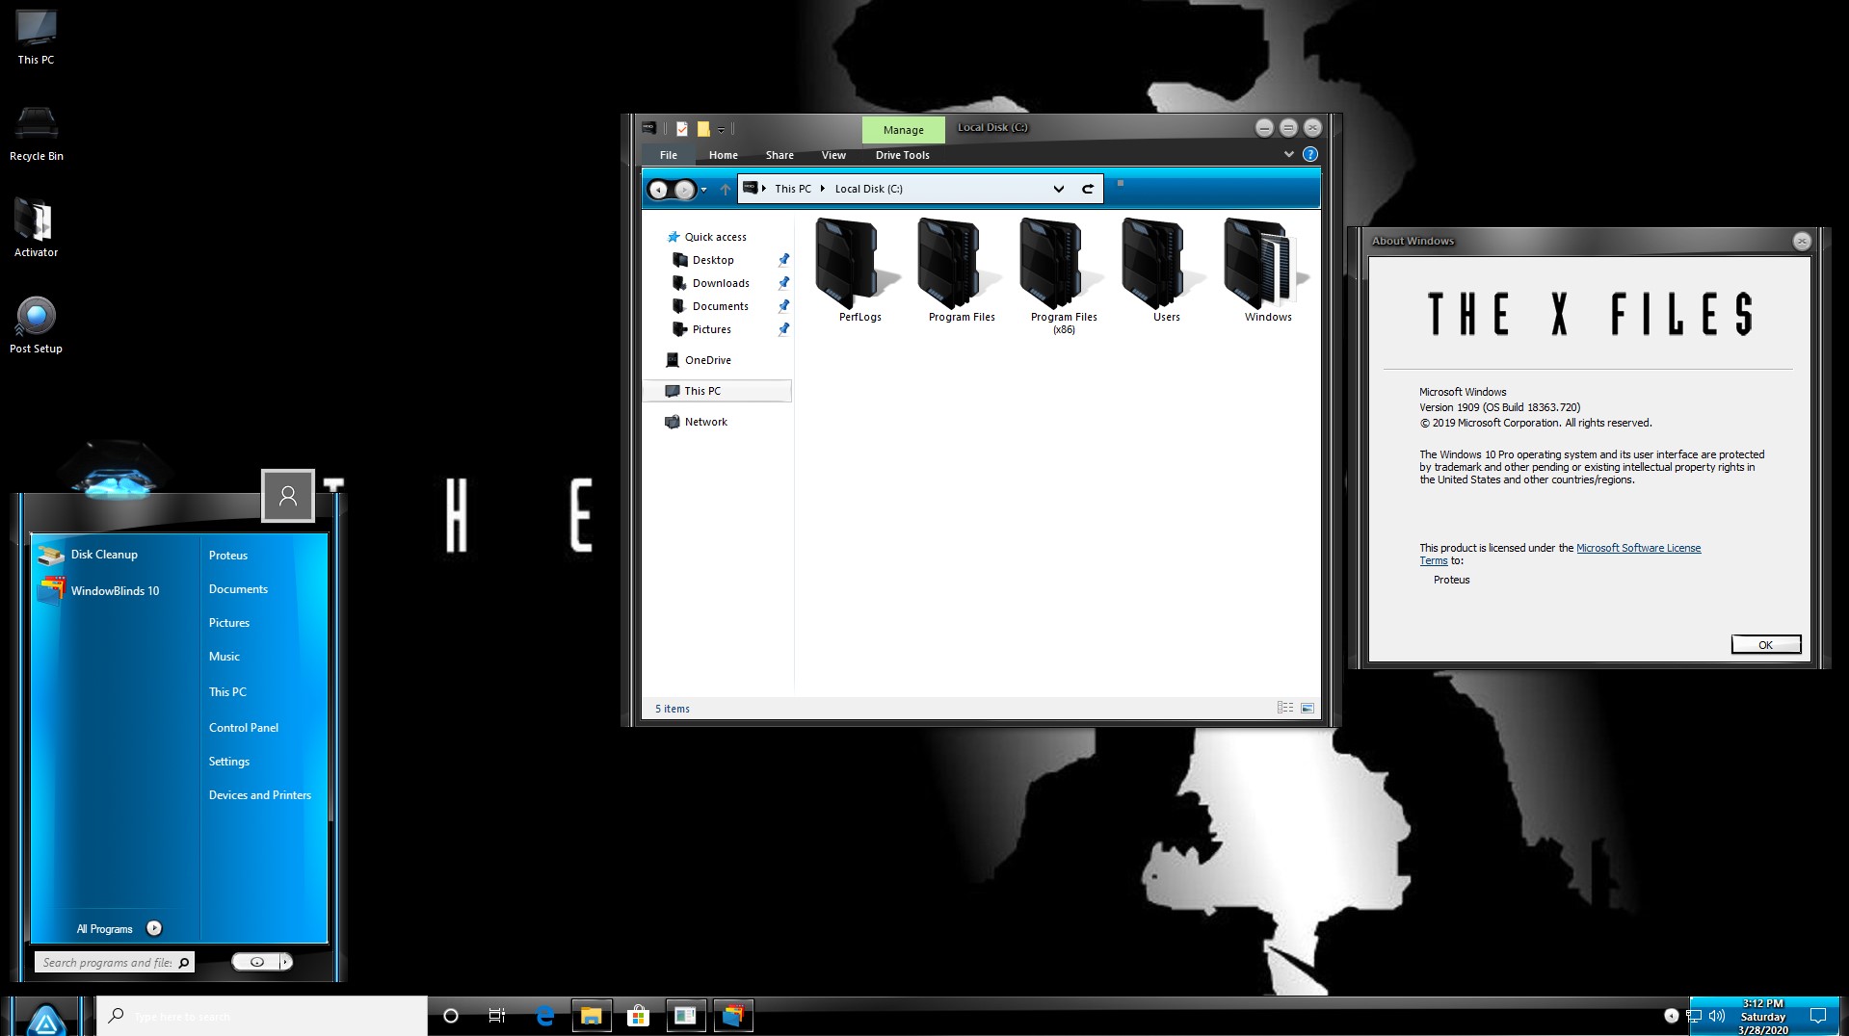The width and height of the screenshot is (1849, 1036).
Task: Open the Home ribbon tab
Action: coord(723,155)
